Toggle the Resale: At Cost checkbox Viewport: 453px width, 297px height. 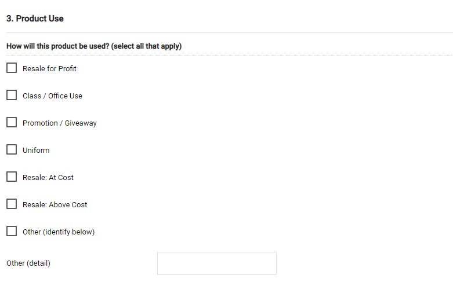tap(12, 177)
